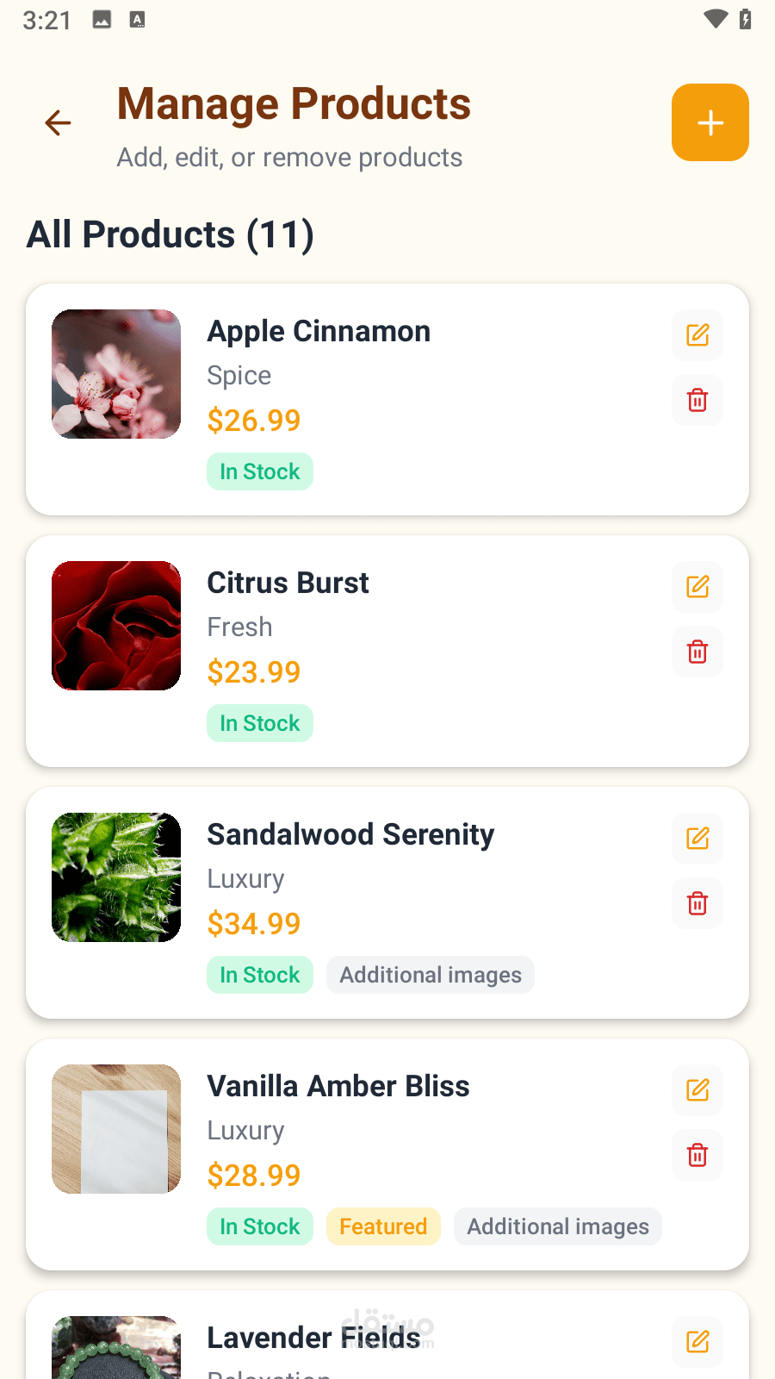The height and width of the screenshot is (1379, 775).
Task: Open the Sandalwood Serenity product thumbnail
Action: pyautogui.click(x=116, y=877)
